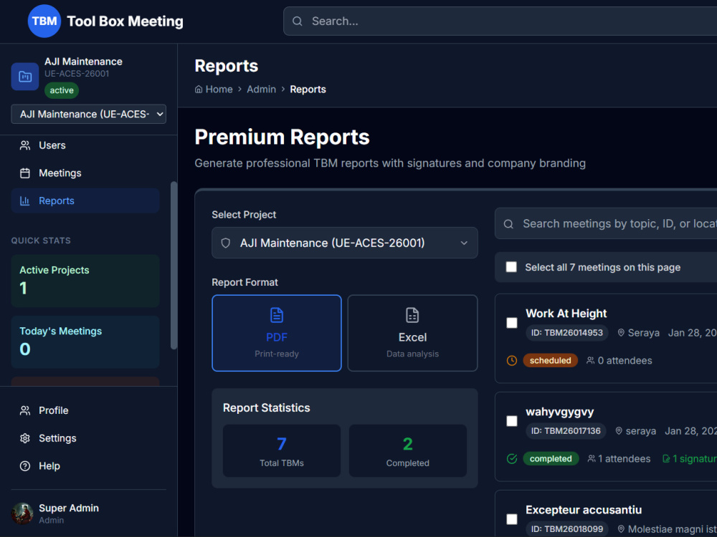Click the signature icon on wahyvgygvy card
717x537 pixels.
click(666, 459)
